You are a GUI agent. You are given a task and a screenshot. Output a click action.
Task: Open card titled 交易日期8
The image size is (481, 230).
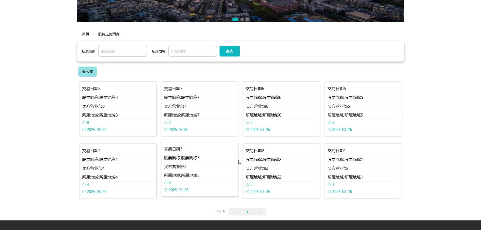pyautogui.click(x=118, y=109)
